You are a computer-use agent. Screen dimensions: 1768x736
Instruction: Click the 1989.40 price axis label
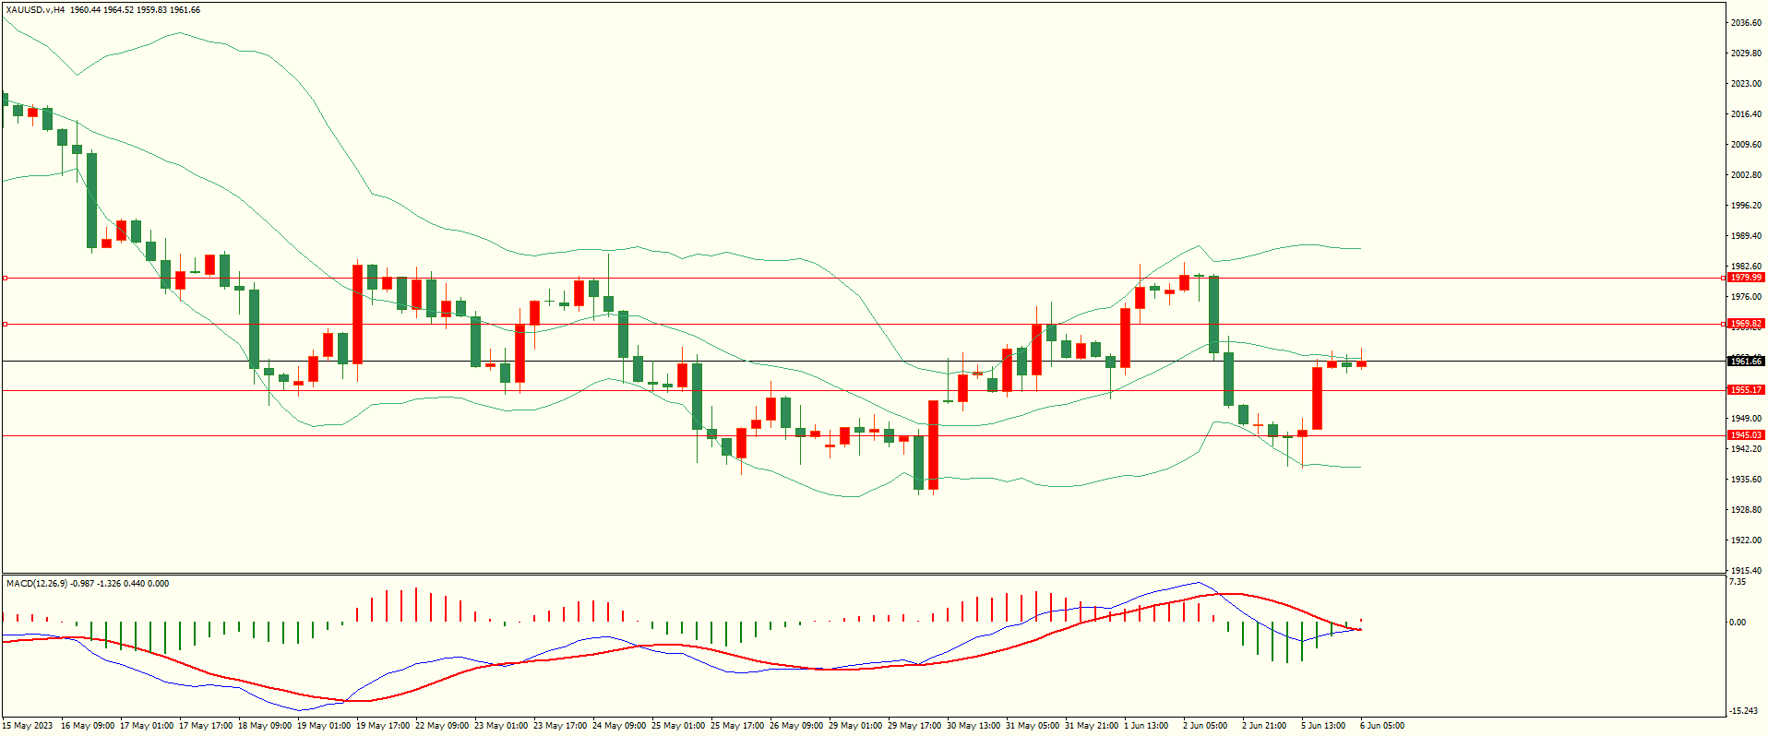(x=1747, y=236)
